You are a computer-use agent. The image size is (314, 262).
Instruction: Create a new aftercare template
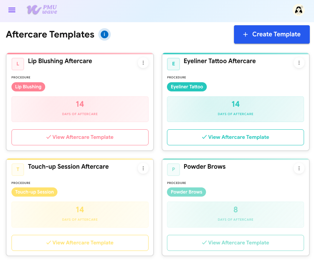pyautogui.click(x=271, y=34)
